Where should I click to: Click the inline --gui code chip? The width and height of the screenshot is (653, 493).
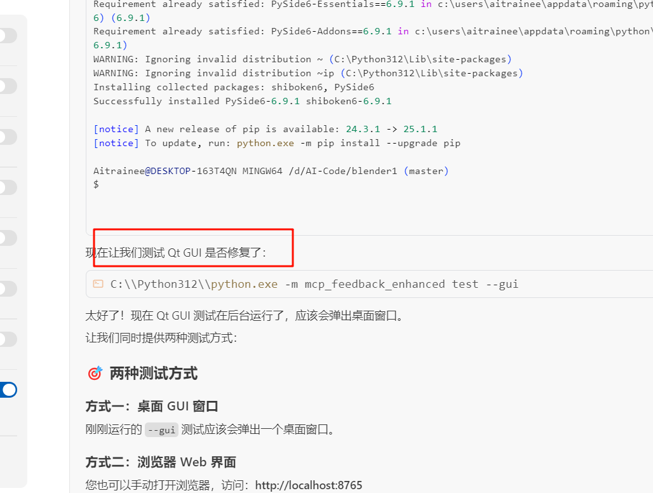161,429
